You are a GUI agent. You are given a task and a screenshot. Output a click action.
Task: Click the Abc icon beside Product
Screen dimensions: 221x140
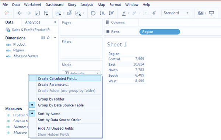tap(8, 45)
